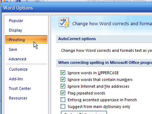Enable Suggest from main dictionary only
Image resolution: width=152 pixels, height=114 pixels.
[x=63, y=106]
